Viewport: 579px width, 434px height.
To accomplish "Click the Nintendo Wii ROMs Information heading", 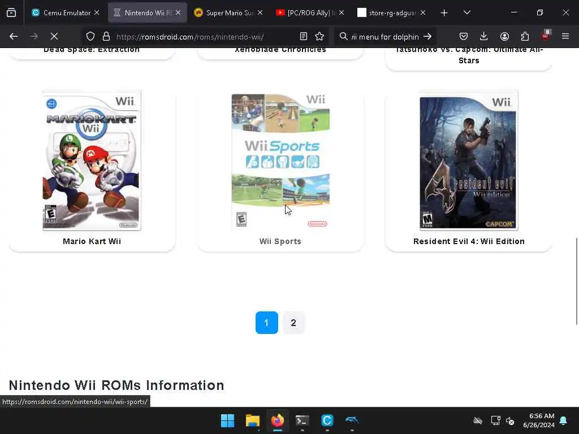I will (x=116, y=385).
